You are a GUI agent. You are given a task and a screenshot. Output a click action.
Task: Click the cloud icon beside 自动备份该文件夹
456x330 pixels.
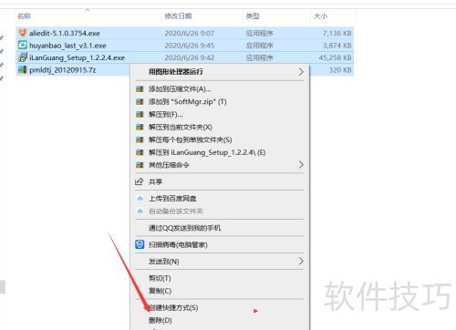coord(140,211)
